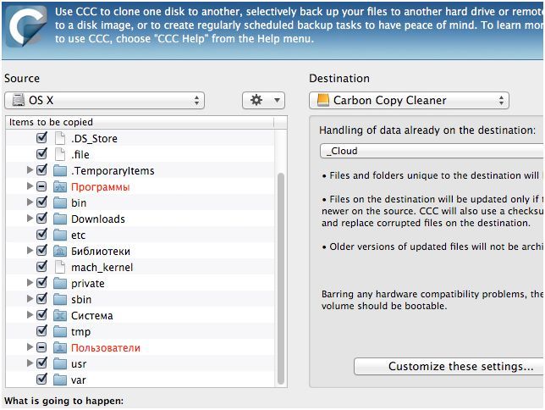Click the file list vertical scrollbar
The width and height of the screenshot is (545, 410).
[282, 254]
